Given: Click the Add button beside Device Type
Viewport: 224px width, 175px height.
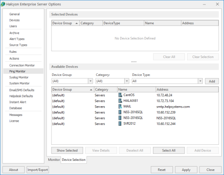Looking at the screenshot, I should pyautogui.click(x=212, y=81).
